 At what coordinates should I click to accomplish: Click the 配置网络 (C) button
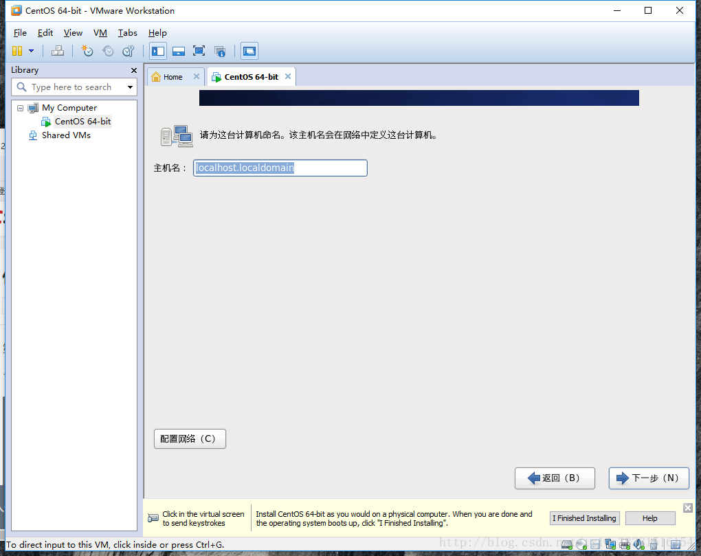click(x=190, y=439)
